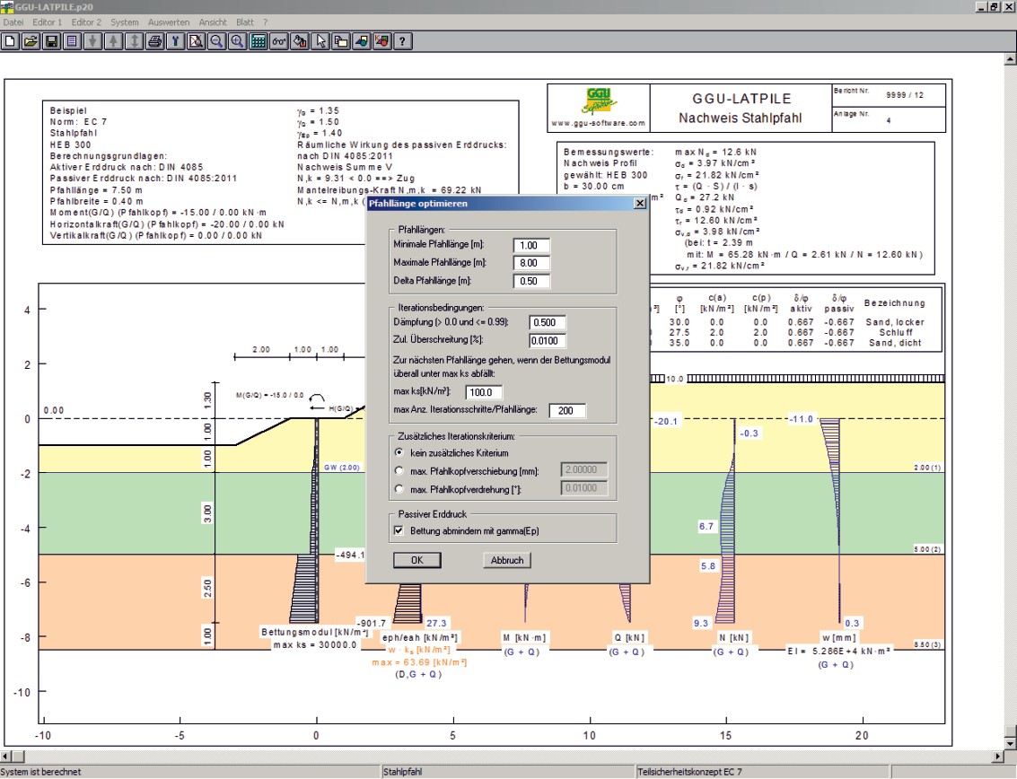Viewport: 1017px width, 779px height.
Task: Click the GGU software logo in the title block
Action: point(599,101)
